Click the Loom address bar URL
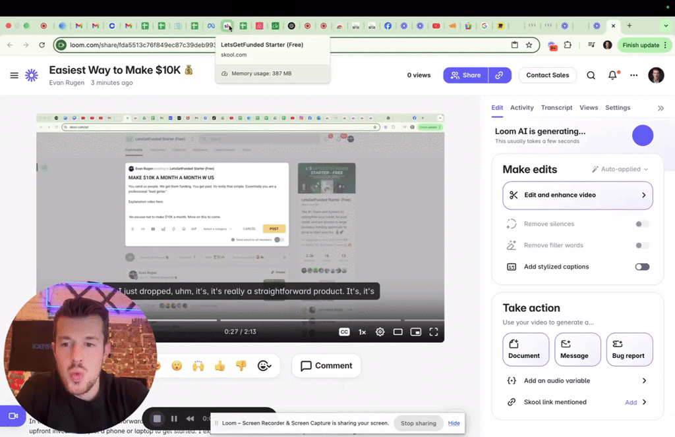Screen dimensions: 675x437 (143, 45)
